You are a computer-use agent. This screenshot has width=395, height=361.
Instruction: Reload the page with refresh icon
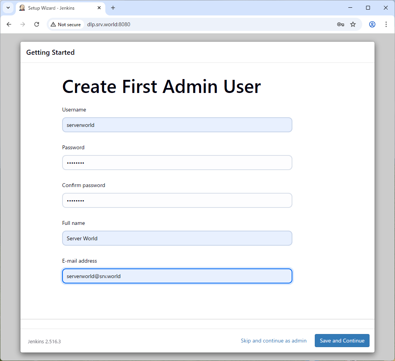coord(37,24)
